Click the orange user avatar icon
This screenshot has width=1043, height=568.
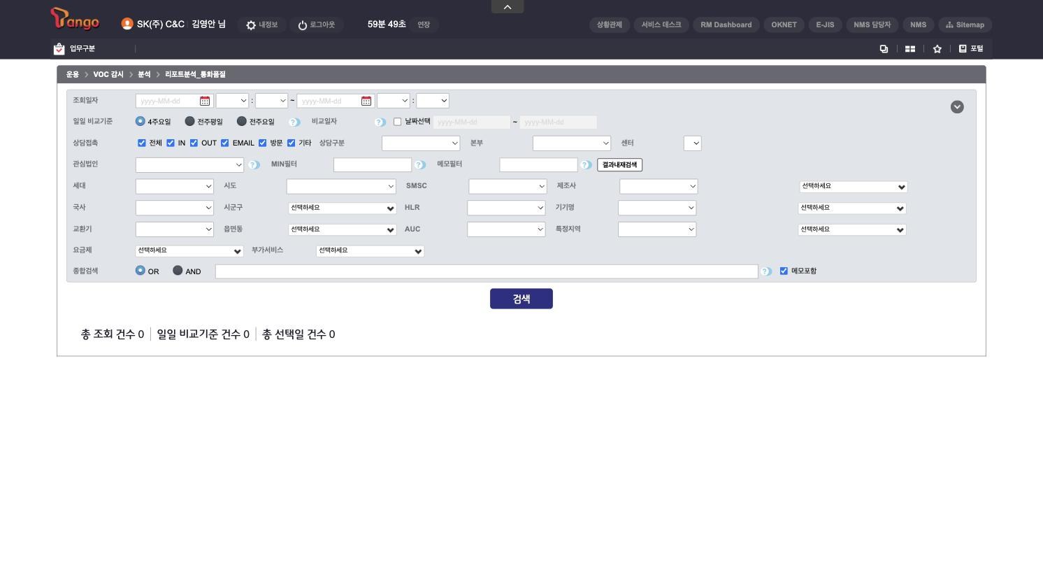click(x=127, y=24)
